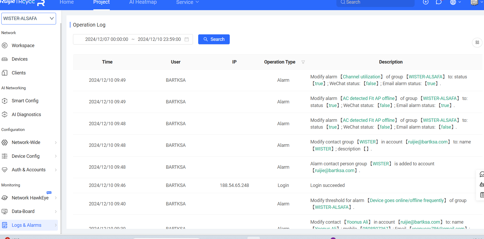Image resolution: width=484 pixels, height=239 pixels.
Task: Click the blue Search button
Action: point(214,39)
